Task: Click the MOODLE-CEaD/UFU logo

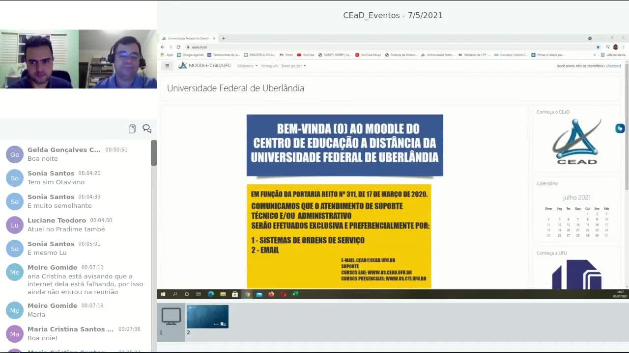Action: [x=204, y=65]
